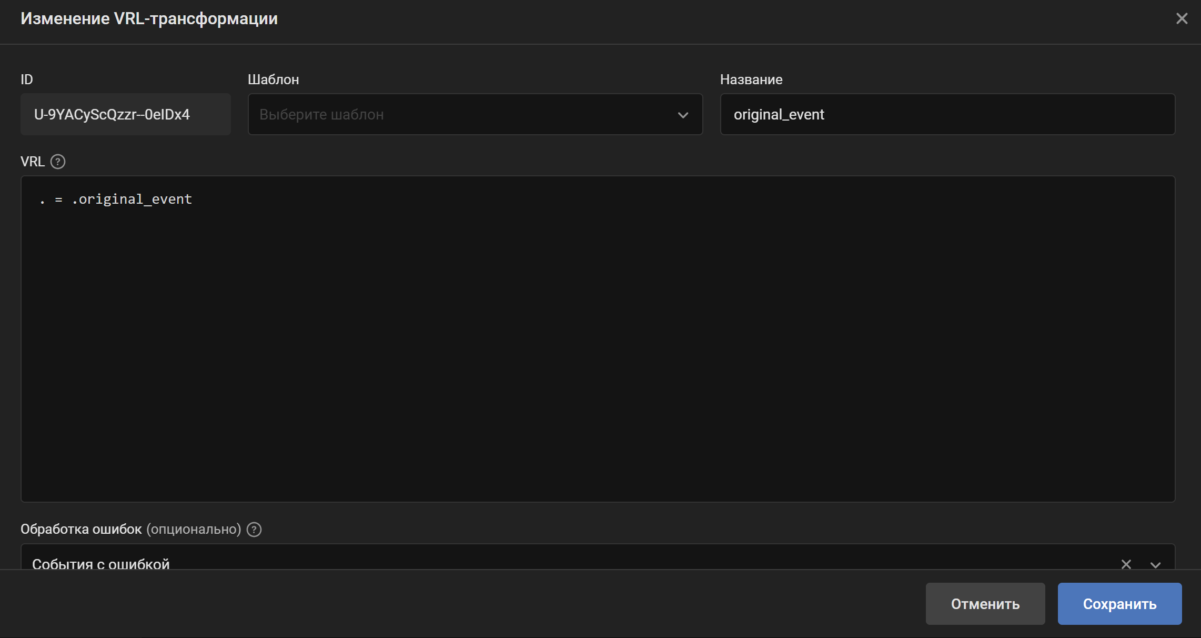The height and width of the screenshot is (638, 1201).
Task: Close the VRL transformation dialog
Action: (x=1182, y=18)
